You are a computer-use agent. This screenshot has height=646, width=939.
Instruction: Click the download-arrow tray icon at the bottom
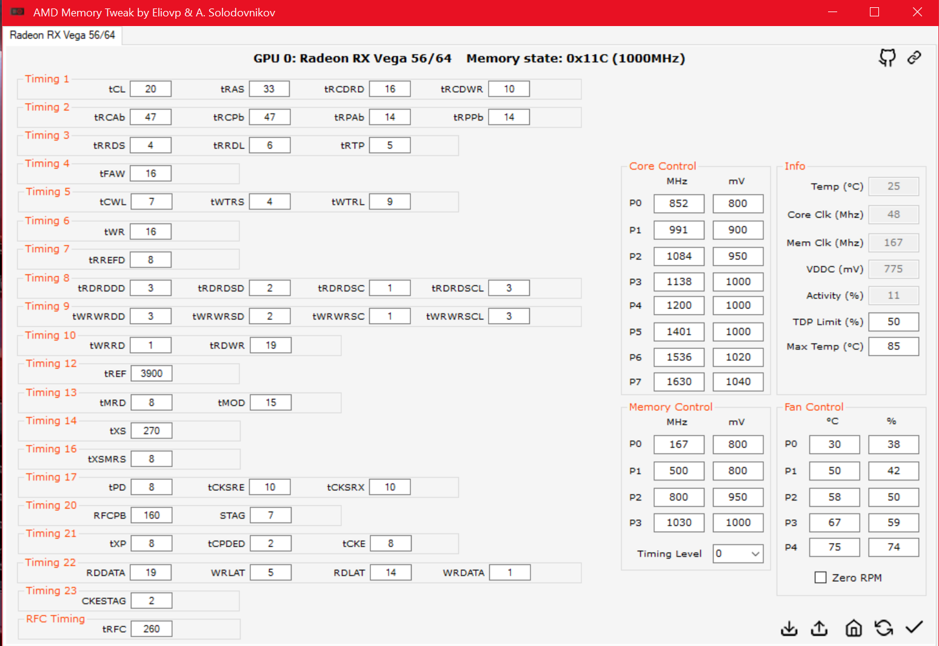tap(789, 628)
